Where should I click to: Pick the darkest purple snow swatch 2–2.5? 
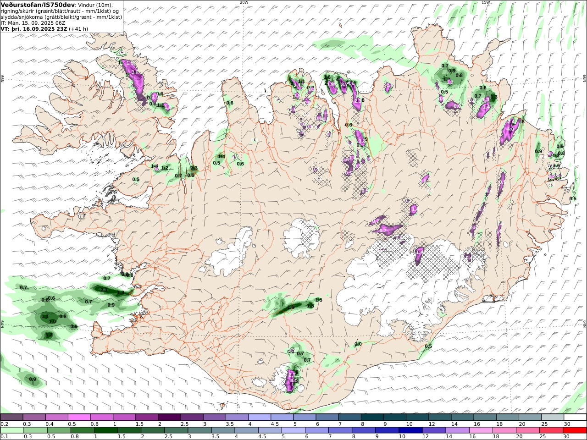tap(169, 418)
